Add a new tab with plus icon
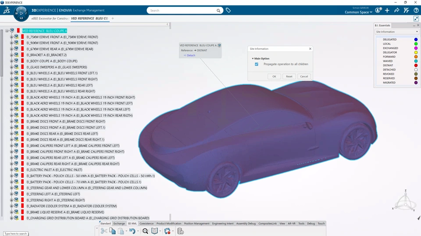 click(113, 18)
